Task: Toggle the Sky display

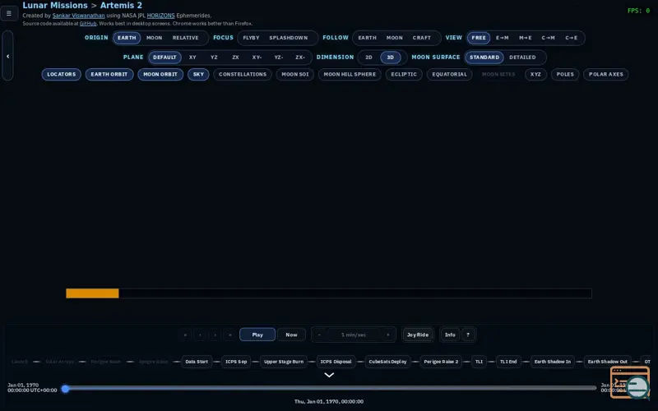Action: [x=198, y=74]
